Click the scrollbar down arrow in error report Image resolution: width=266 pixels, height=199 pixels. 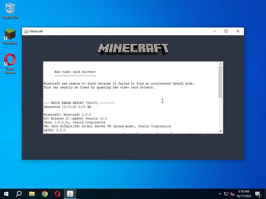point(220,131)
